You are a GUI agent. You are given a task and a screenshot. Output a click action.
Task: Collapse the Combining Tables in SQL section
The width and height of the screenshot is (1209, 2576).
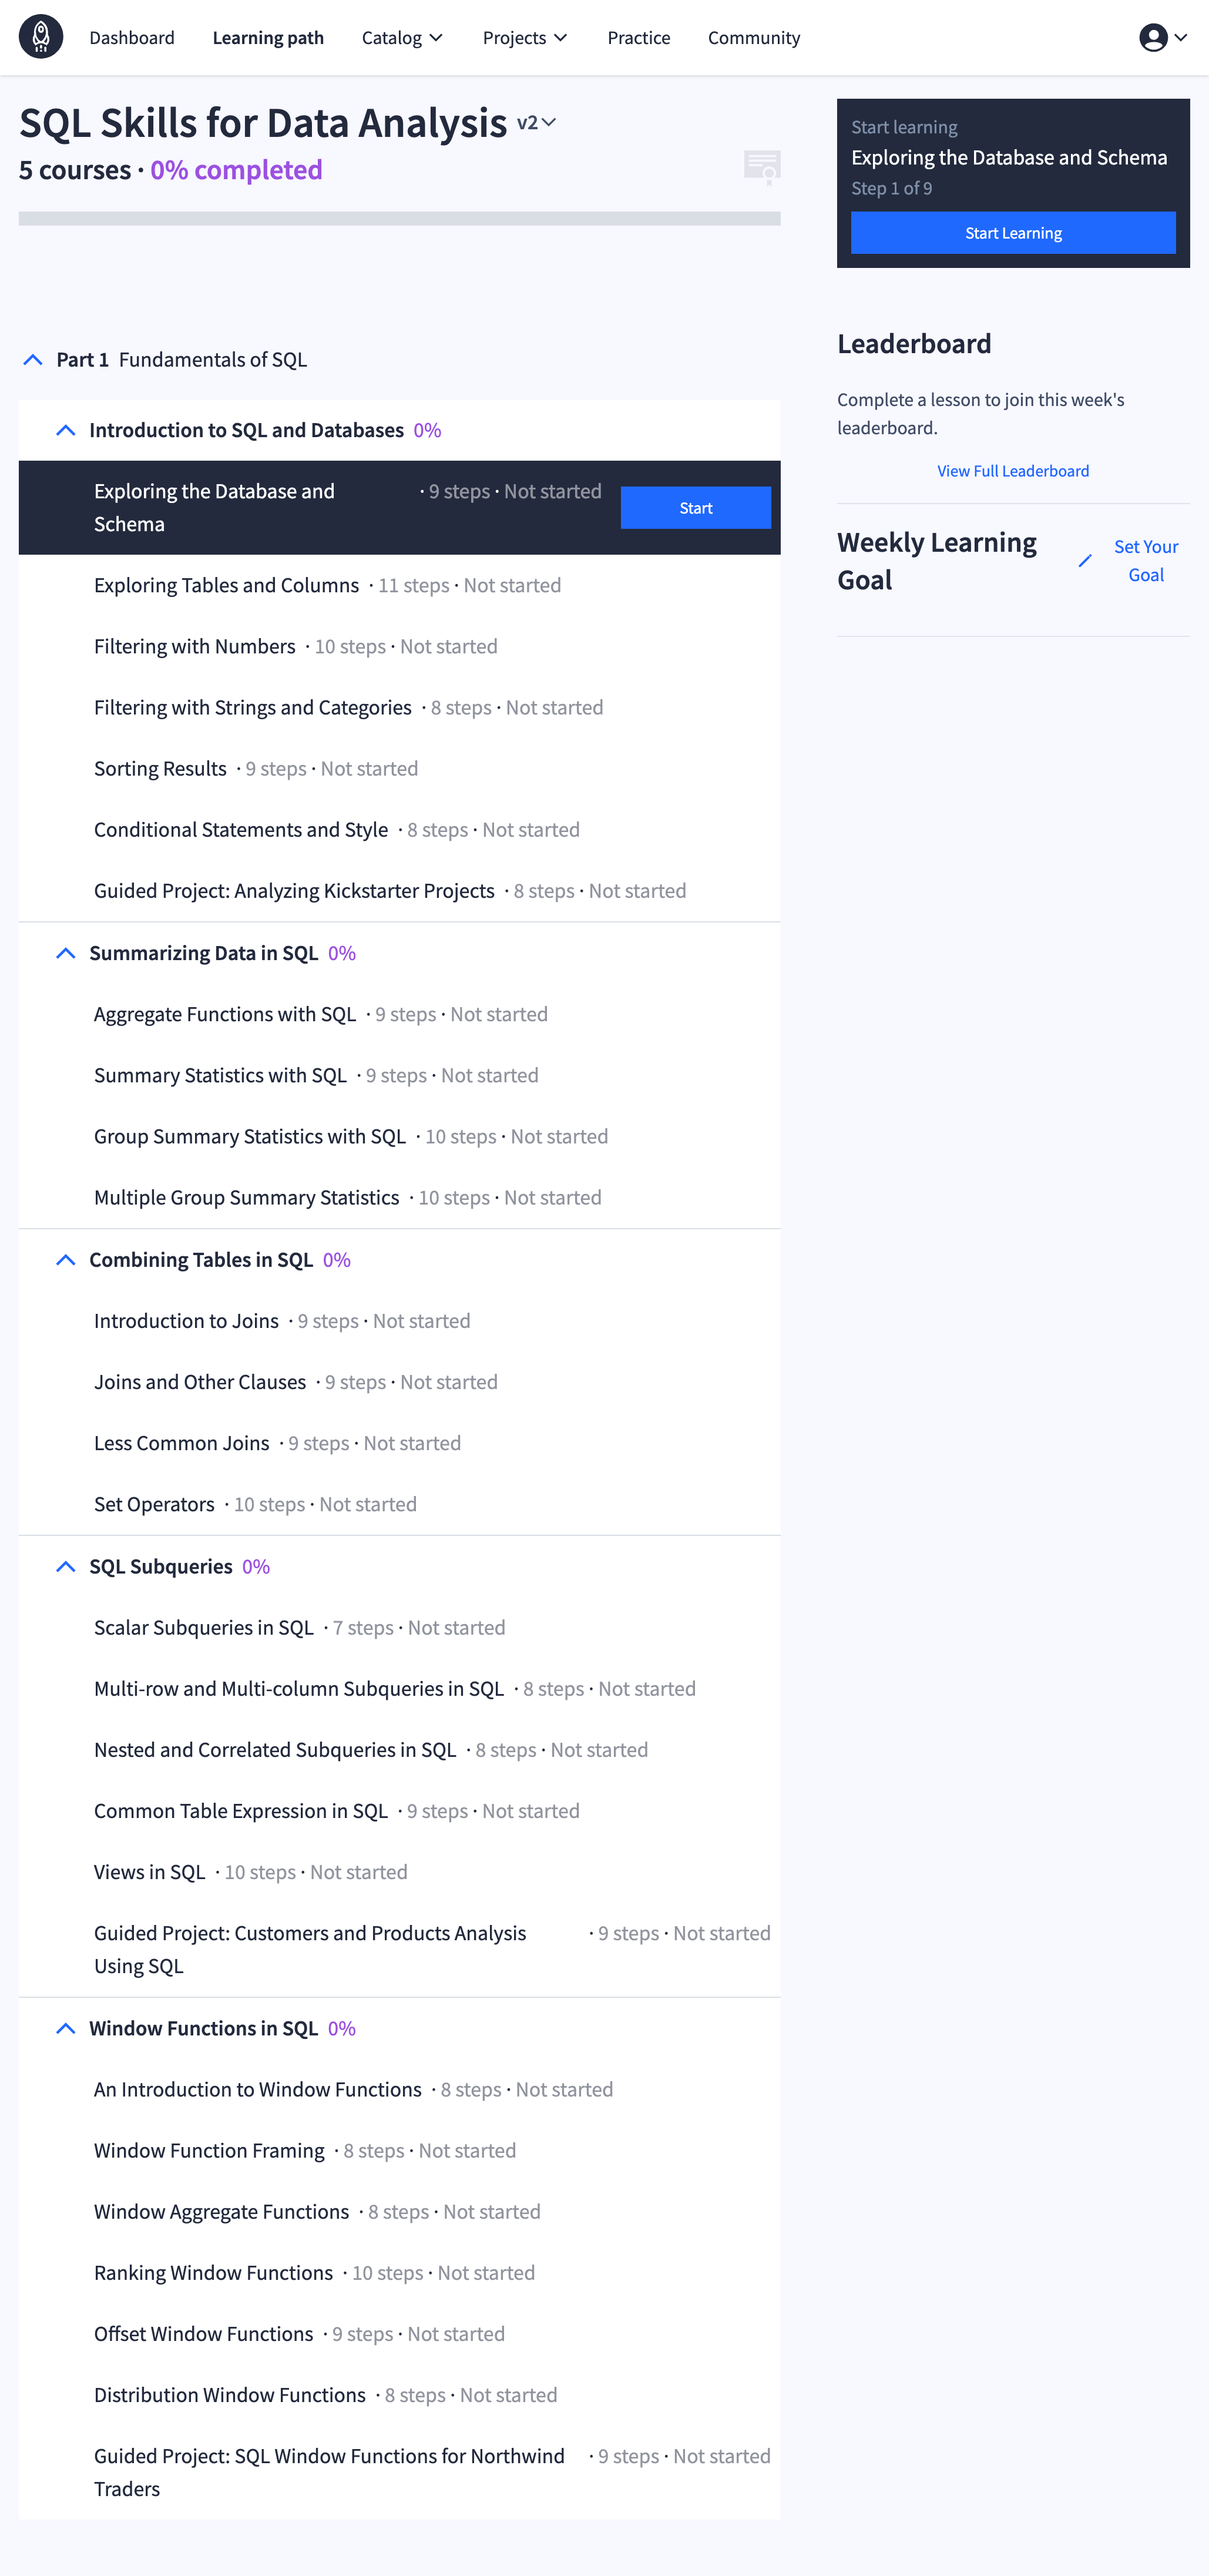pyautogui.click(x=66, y=1260)
